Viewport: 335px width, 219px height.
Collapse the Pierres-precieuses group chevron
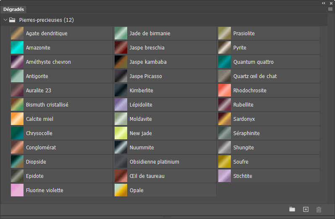5,20
